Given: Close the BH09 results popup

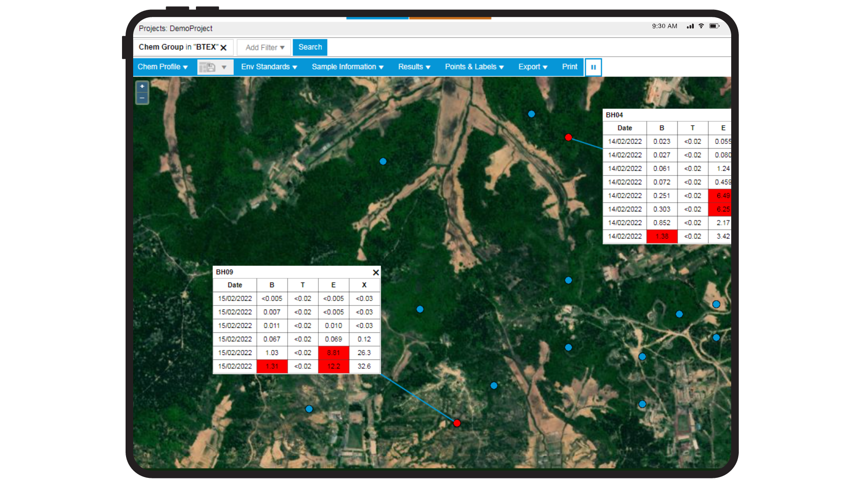Looking at the screenshot, I should click(x=375, y=273).
